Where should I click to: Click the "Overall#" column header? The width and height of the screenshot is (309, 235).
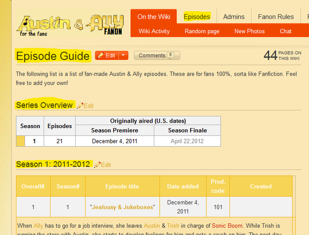tap(33, 186)
